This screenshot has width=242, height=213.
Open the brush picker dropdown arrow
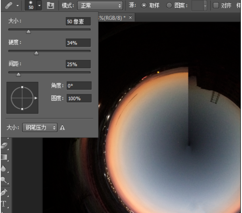coord(39,6)
